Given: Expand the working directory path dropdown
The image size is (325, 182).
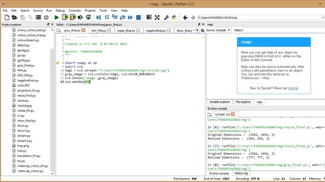Looking at the screenshot, I should pos(323,18).
